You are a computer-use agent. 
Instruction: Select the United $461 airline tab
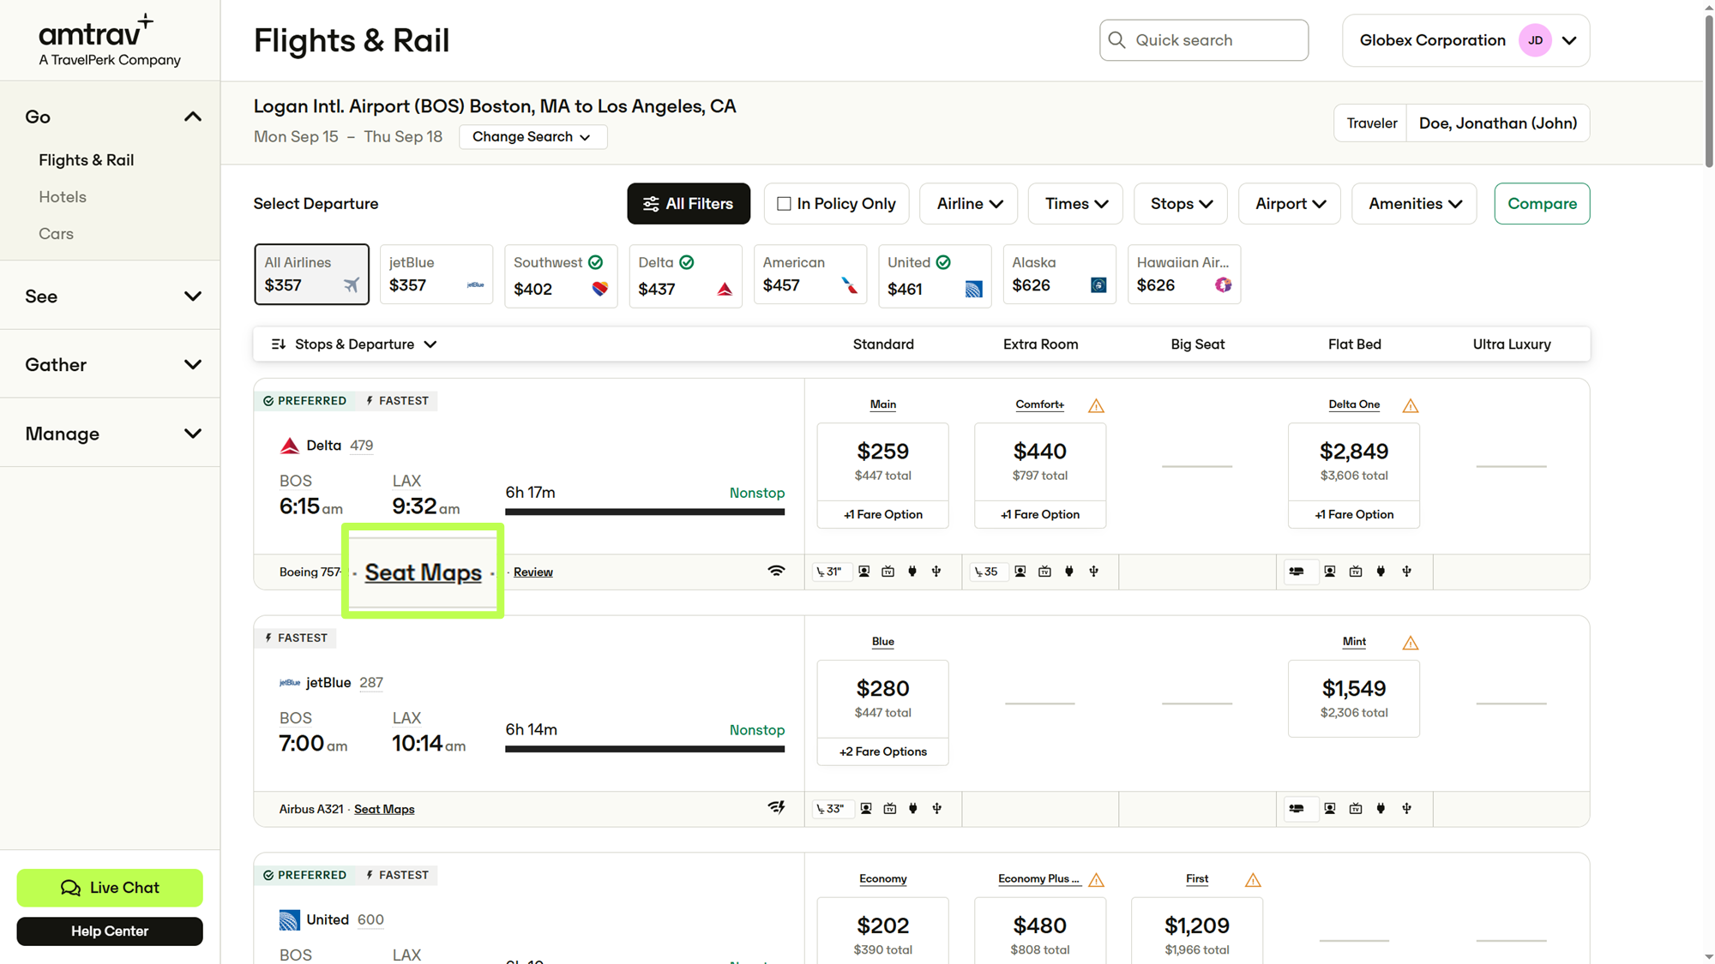pyautogui.click(x=935, y=276)
